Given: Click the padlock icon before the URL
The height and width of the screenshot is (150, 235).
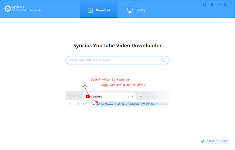Looking at the screenshot, I should 93,104.
